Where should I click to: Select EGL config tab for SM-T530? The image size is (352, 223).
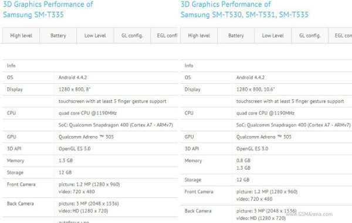click(340, 35)
